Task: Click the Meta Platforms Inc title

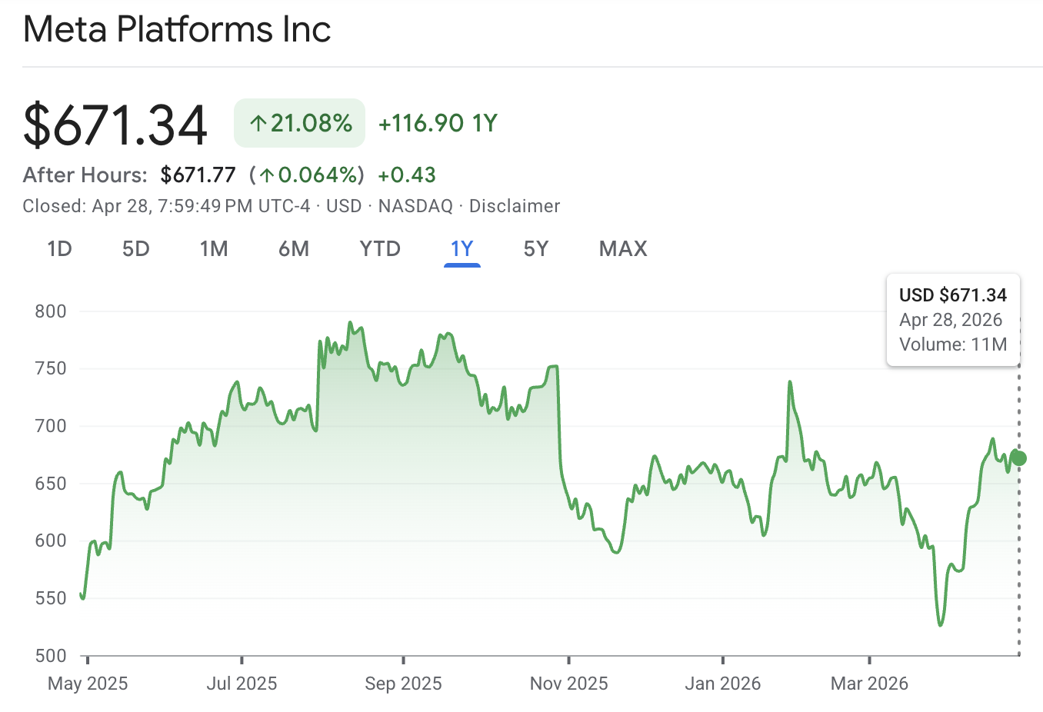Action: click(x=177, y=29)
